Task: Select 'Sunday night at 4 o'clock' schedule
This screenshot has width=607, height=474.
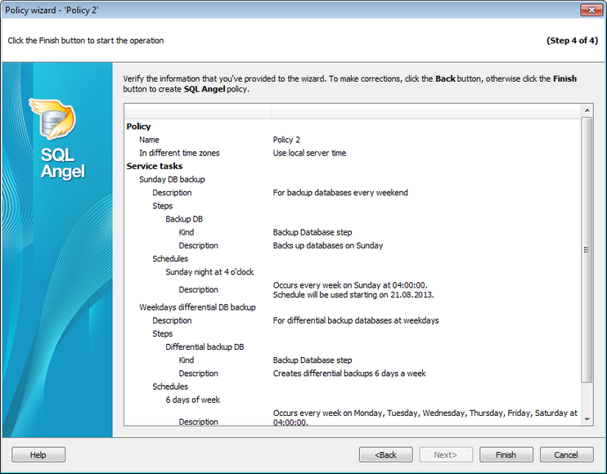Action: (353, 272)
